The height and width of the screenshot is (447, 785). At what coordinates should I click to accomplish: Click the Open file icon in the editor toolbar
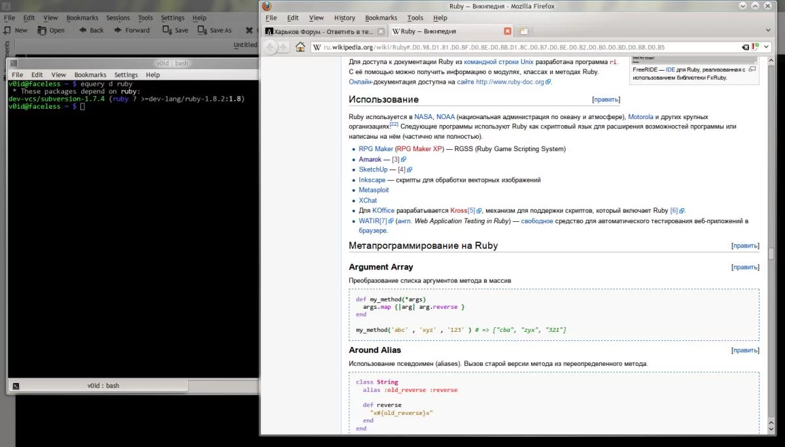[x=41, y=30]
